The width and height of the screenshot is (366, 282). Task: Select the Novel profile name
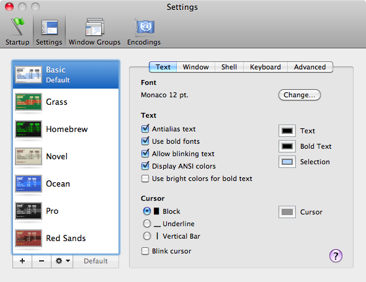pyautogui.click(x=57, y=156)
